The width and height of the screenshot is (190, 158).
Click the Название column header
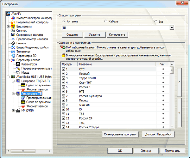click(x=117, y=64)
